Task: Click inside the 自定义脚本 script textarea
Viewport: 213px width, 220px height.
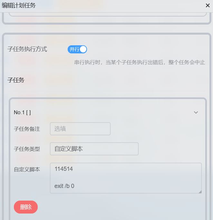Action: tap(126, 178)
